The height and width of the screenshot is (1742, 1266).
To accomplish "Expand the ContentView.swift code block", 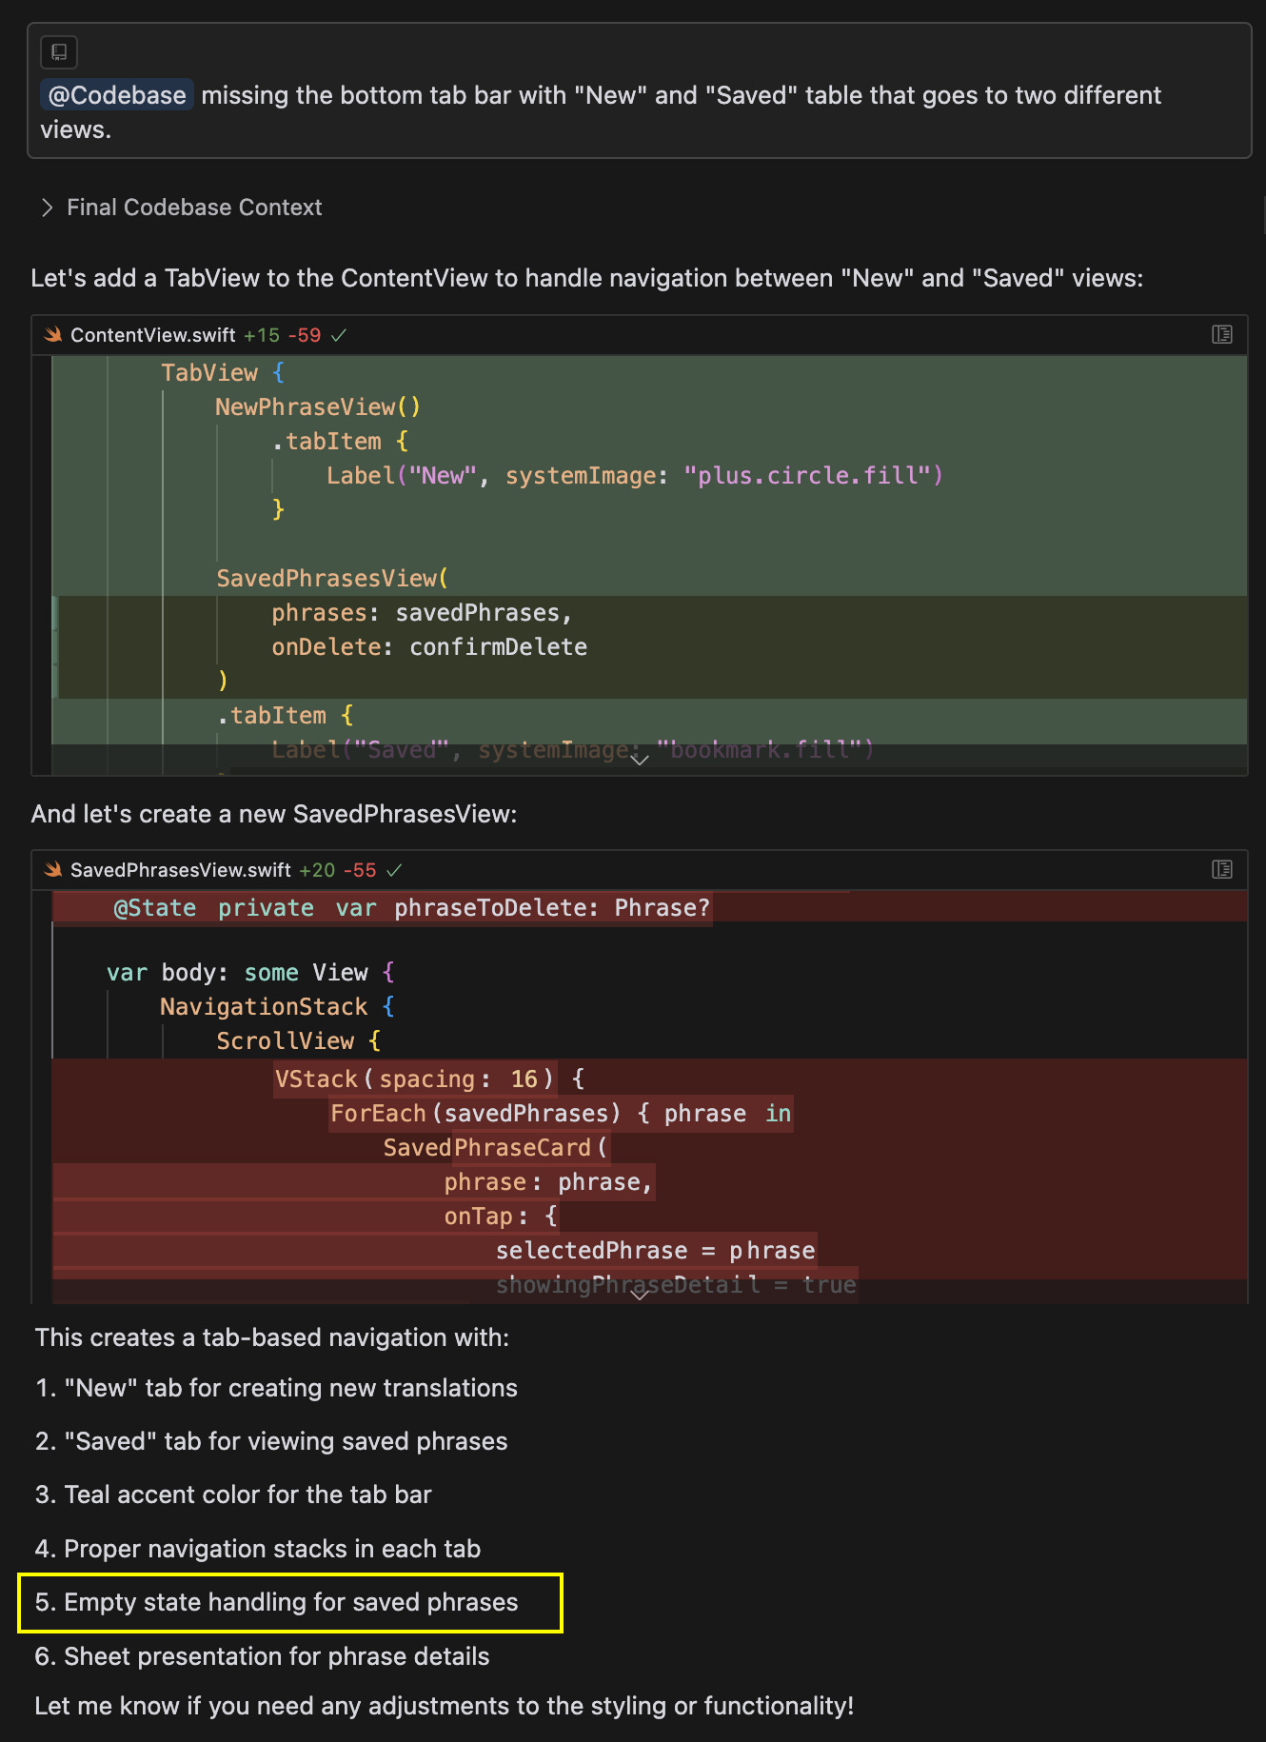I will (640, 760).
